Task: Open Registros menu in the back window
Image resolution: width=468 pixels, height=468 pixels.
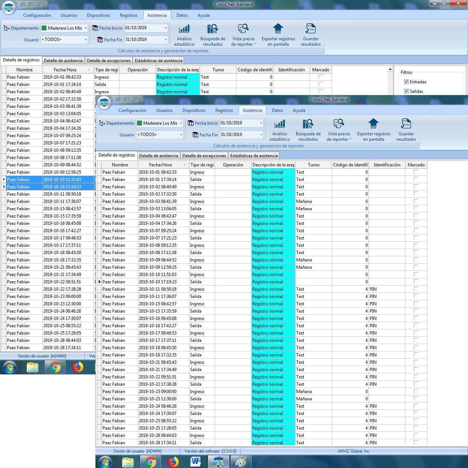Action: tap(129, 15)
